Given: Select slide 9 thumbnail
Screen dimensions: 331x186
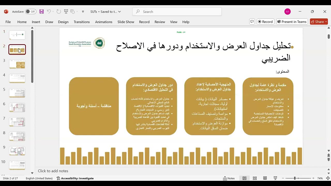Looking at the screenshot, I should [17, 151].
